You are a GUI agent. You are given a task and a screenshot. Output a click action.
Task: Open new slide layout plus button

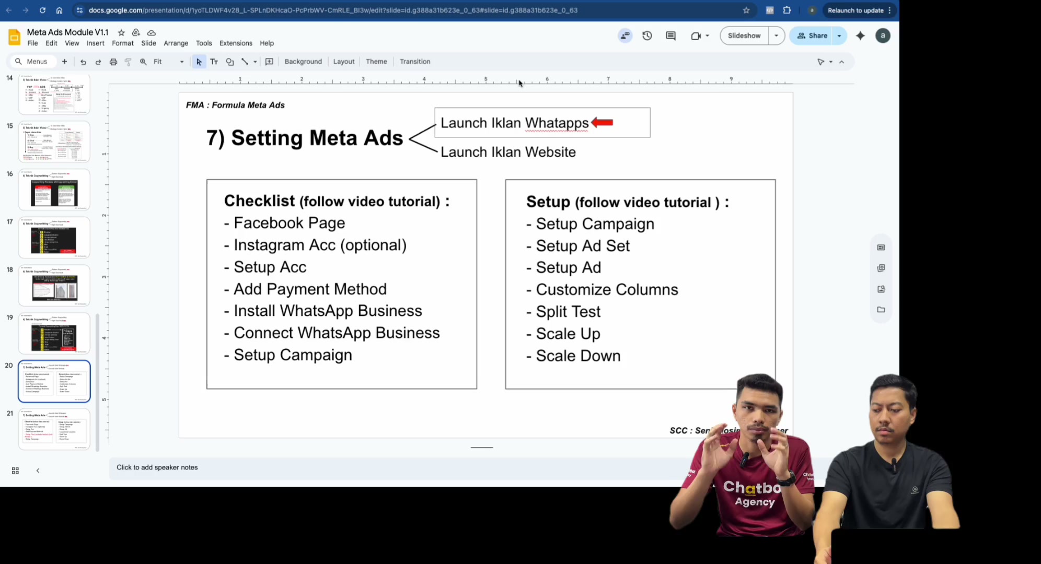tap(64, 62)
